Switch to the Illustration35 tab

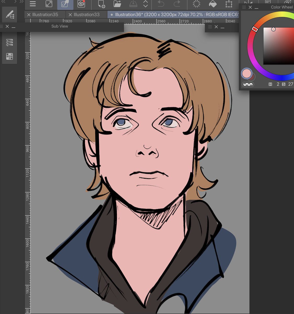point(45,15)
